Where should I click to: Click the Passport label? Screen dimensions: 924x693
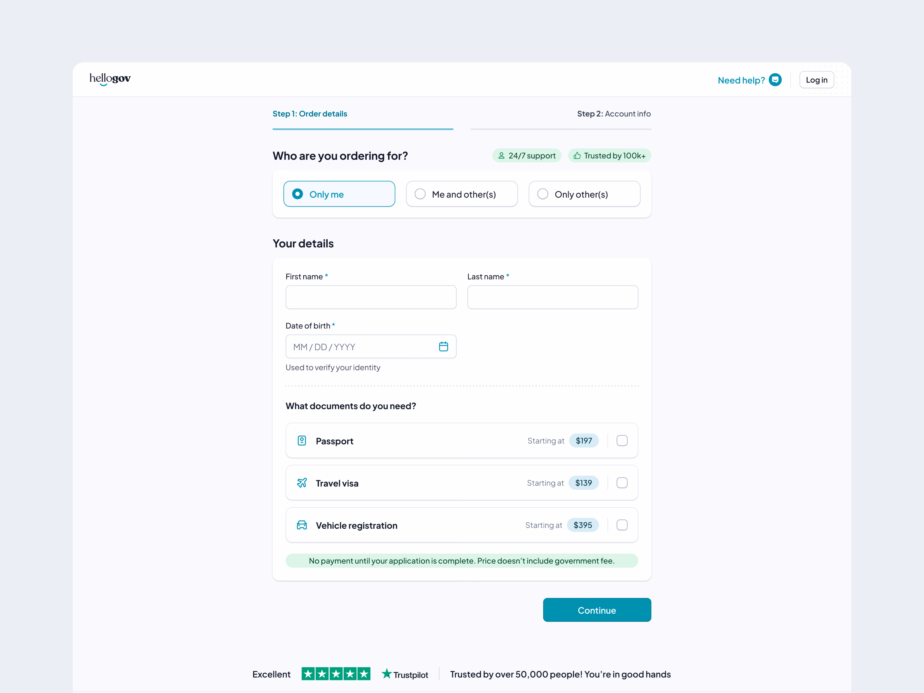pos(335,441)
